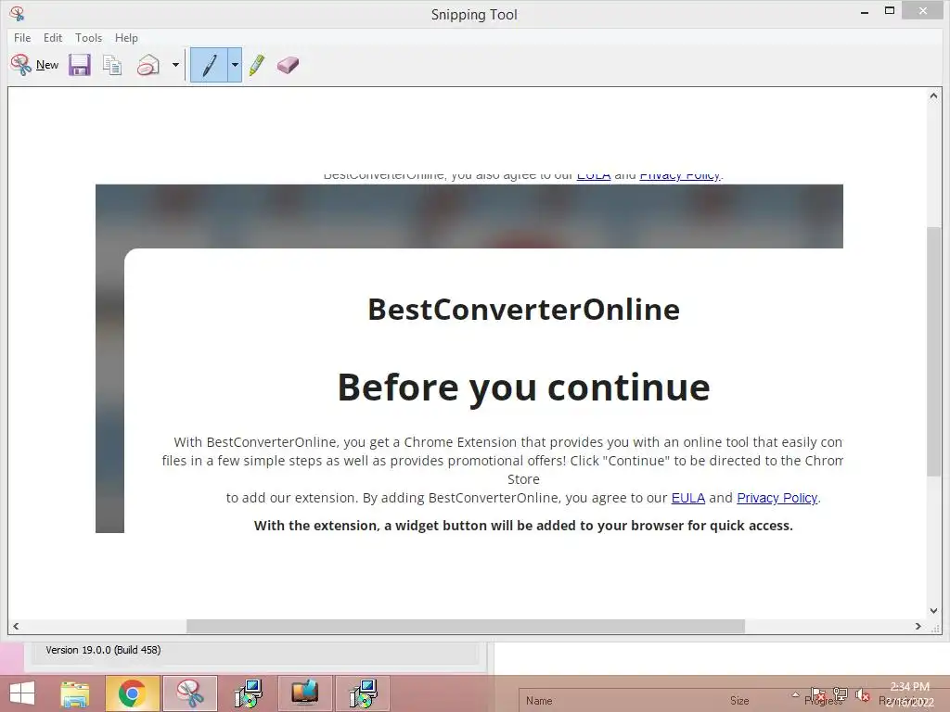Open the monitor app taskbar icon
Image resolution: width=950 pixels, height=712 pixels.
coord(304,693)
